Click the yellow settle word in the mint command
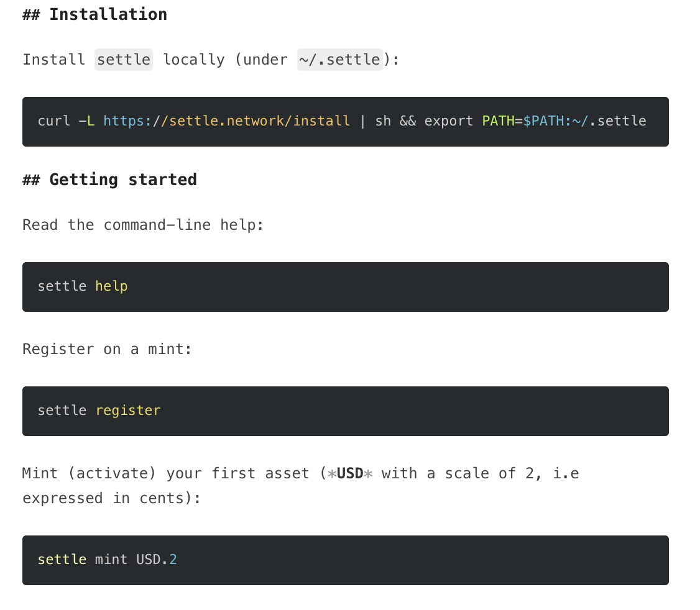Viewport: 700px width, 610px height. pyautogui.click(x=62, y=560)
